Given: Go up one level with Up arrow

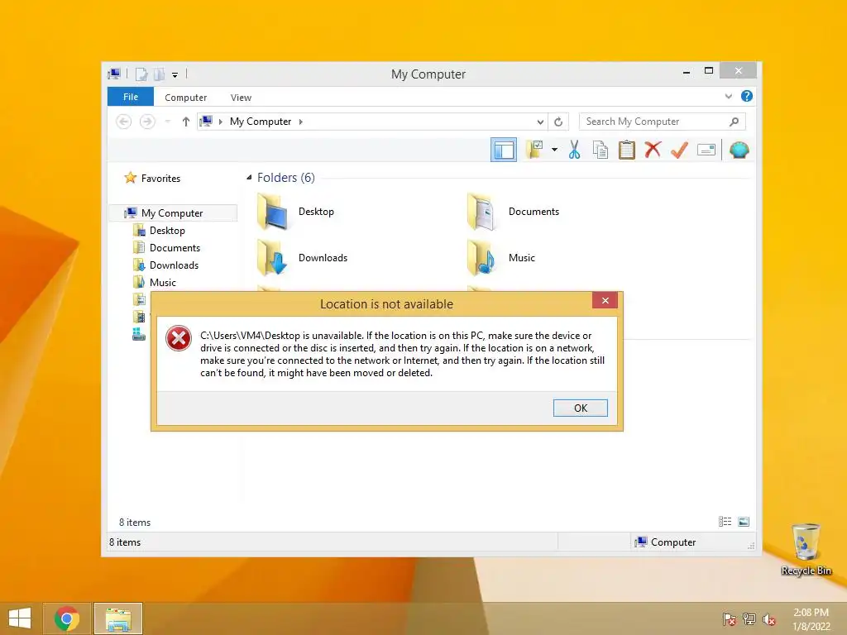Looking at the screenshot, I should [x=186, y=122].
